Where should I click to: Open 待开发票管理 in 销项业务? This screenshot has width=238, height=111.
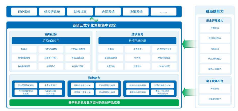click(x=51, y=49)
